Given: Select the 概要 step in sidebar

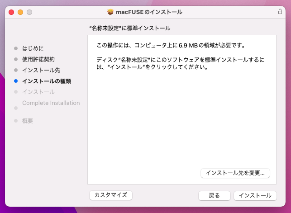Looking at the screenshot, I should [x=28, y=121].
